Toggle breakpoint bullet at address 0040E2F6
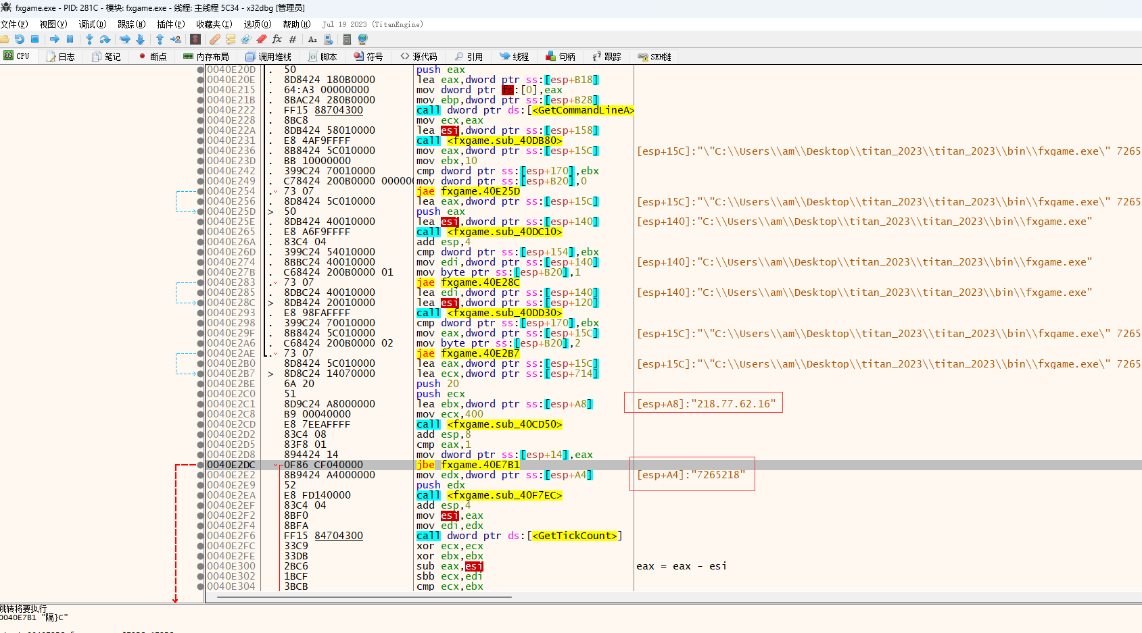 [x=200, y=536]
